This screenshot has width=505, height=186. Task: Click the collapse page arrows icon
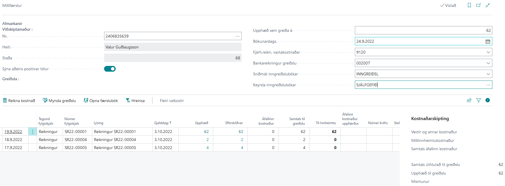488,5
